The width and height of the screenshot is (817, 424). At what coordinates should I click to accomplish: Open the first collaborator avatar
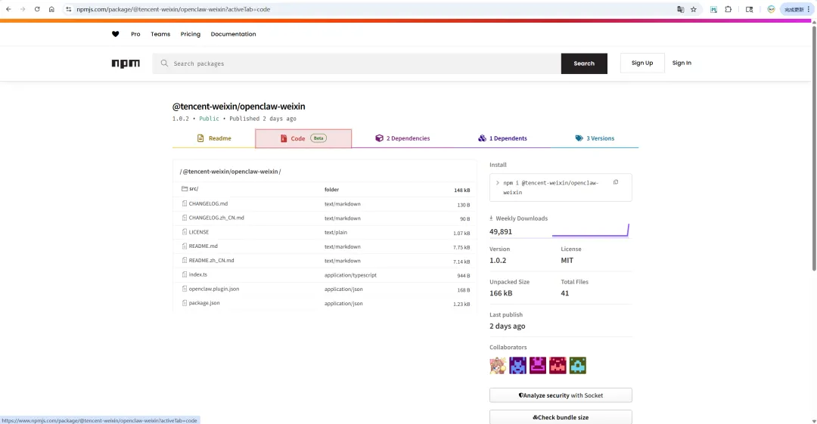tap(498, 365)
